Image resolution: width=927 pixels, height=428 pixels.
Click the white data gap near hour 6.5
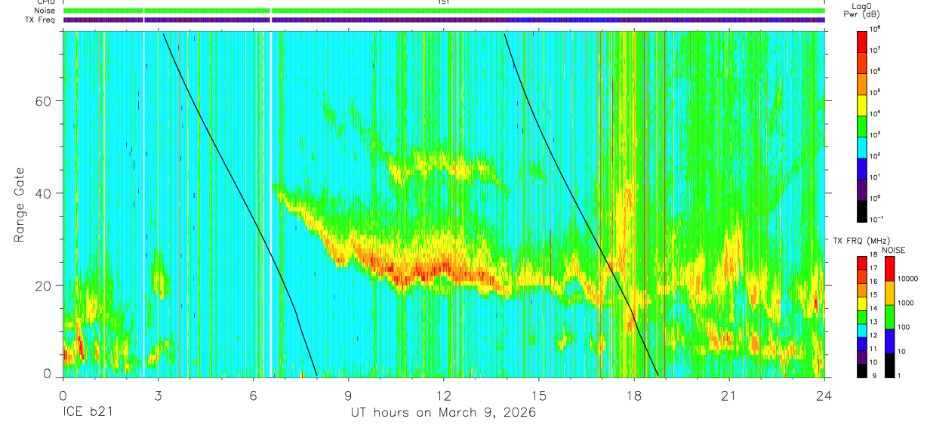(x=270, y=204)
